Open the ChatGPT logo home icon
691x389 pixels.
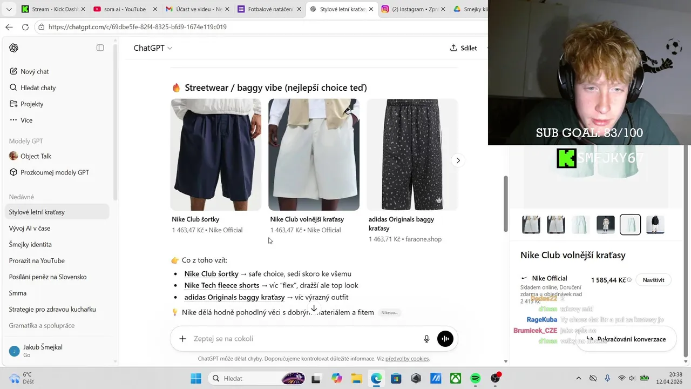(13, 48)
